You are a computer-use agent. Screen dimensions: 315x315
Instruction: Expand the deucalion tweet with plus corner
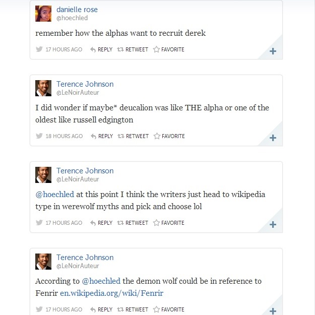click(x=273, y=138)
